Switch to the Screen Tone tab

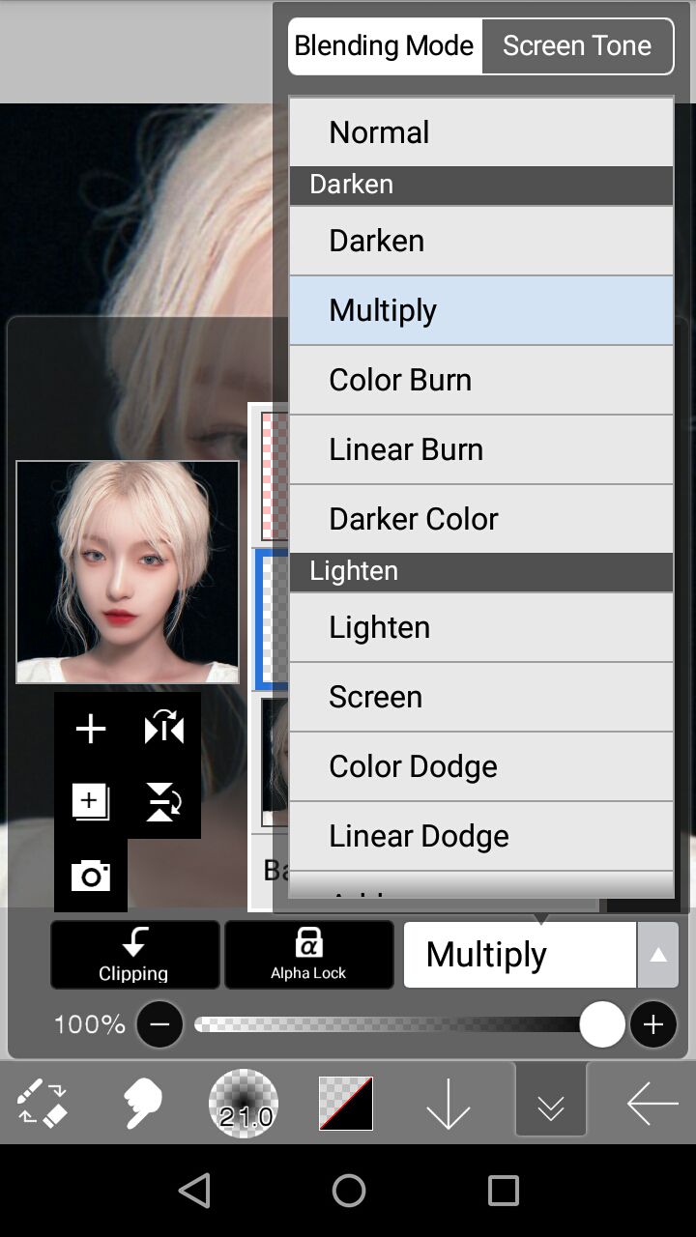pyautogui.click(x=576, y=45)
